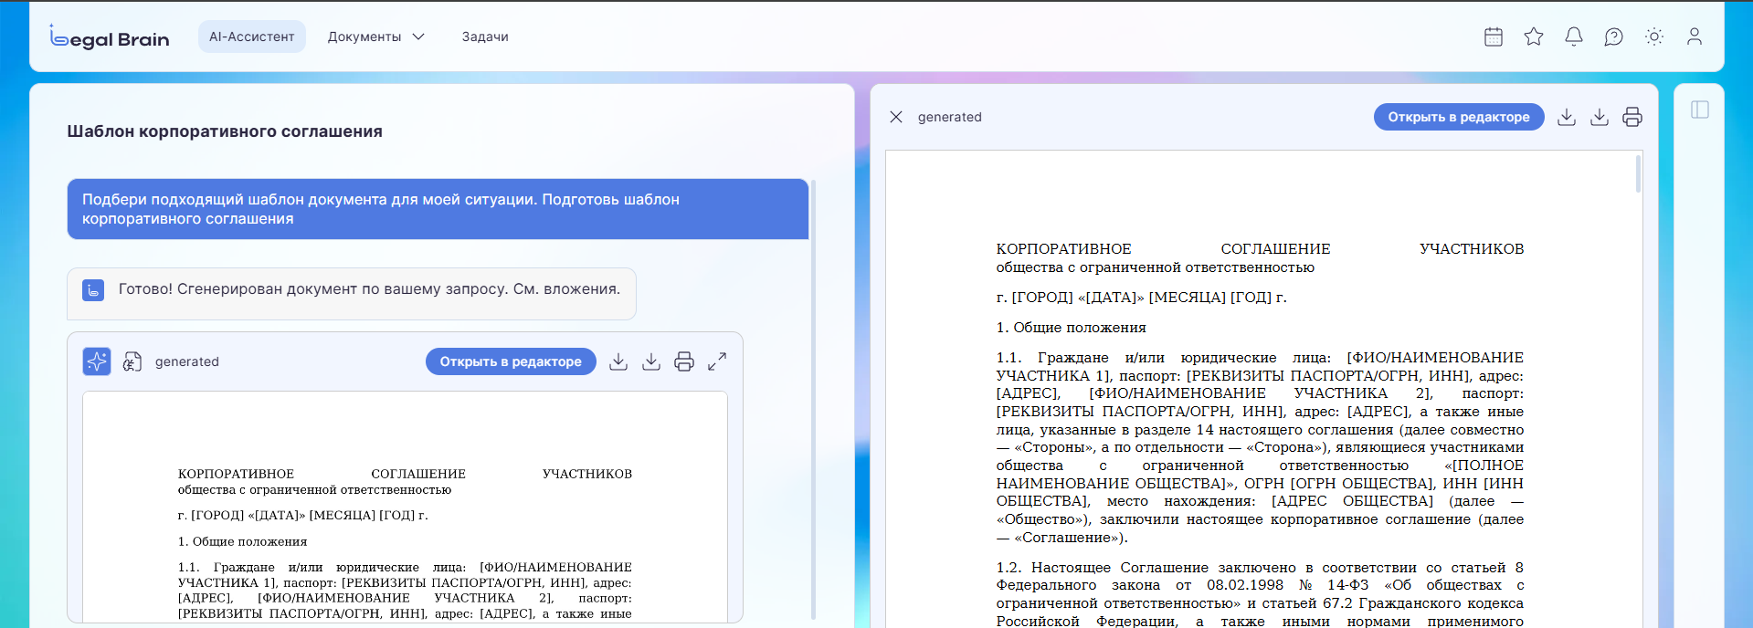Click the Legal Brain logo
The height and width of the screenshot is (628, 1753).
click(110, 37)
